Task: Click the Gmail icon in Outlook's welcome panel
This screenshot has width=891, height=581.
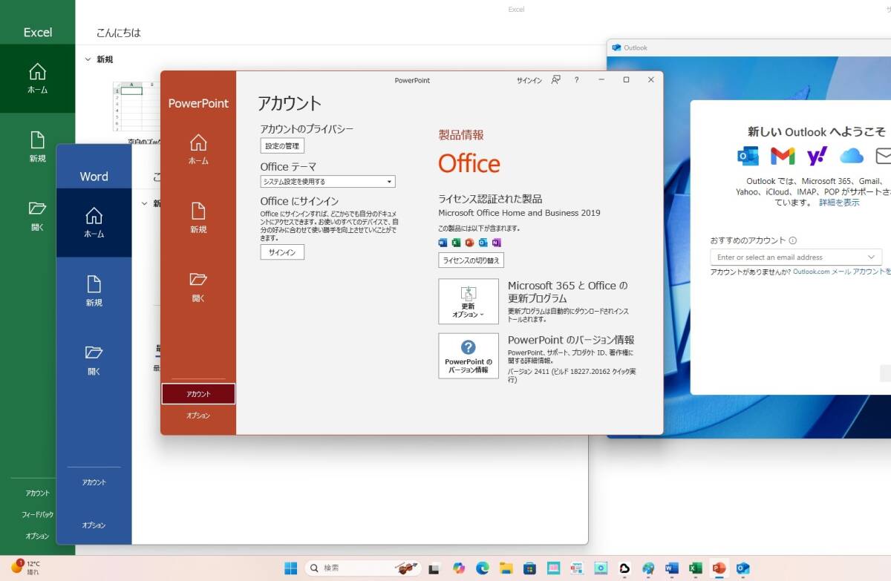Action: (x=783, y=156)
